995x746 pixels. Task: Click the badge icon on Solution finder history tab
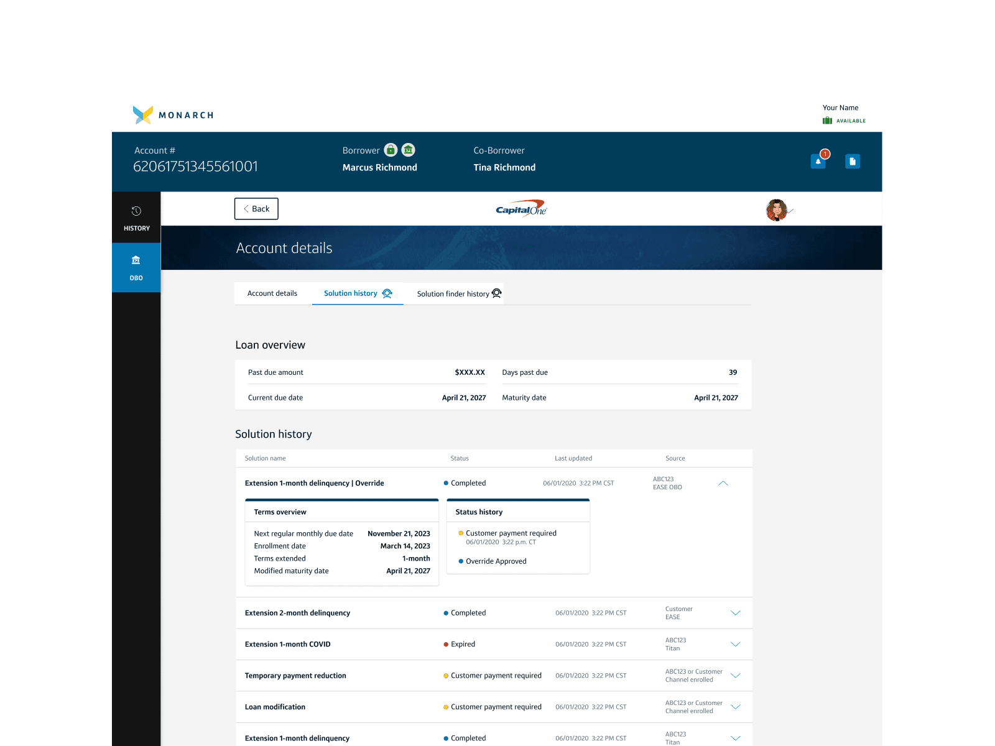(496, 293)
